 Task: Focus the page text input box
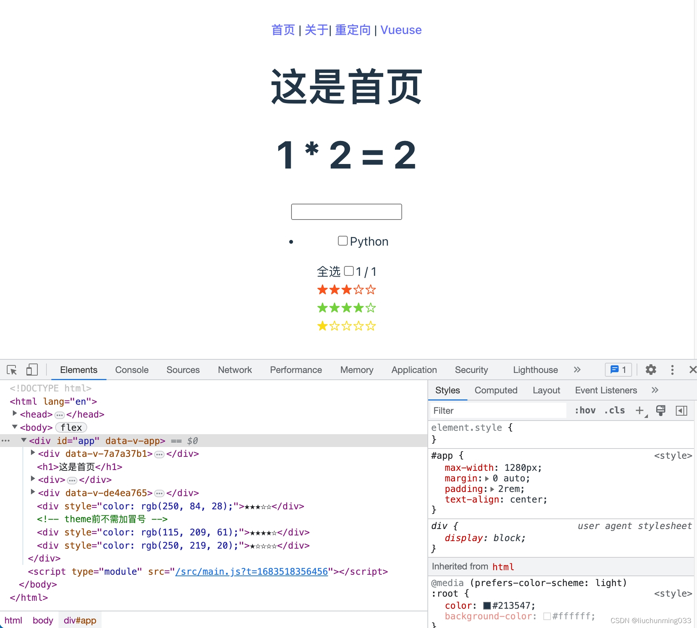tap(347, 212)
